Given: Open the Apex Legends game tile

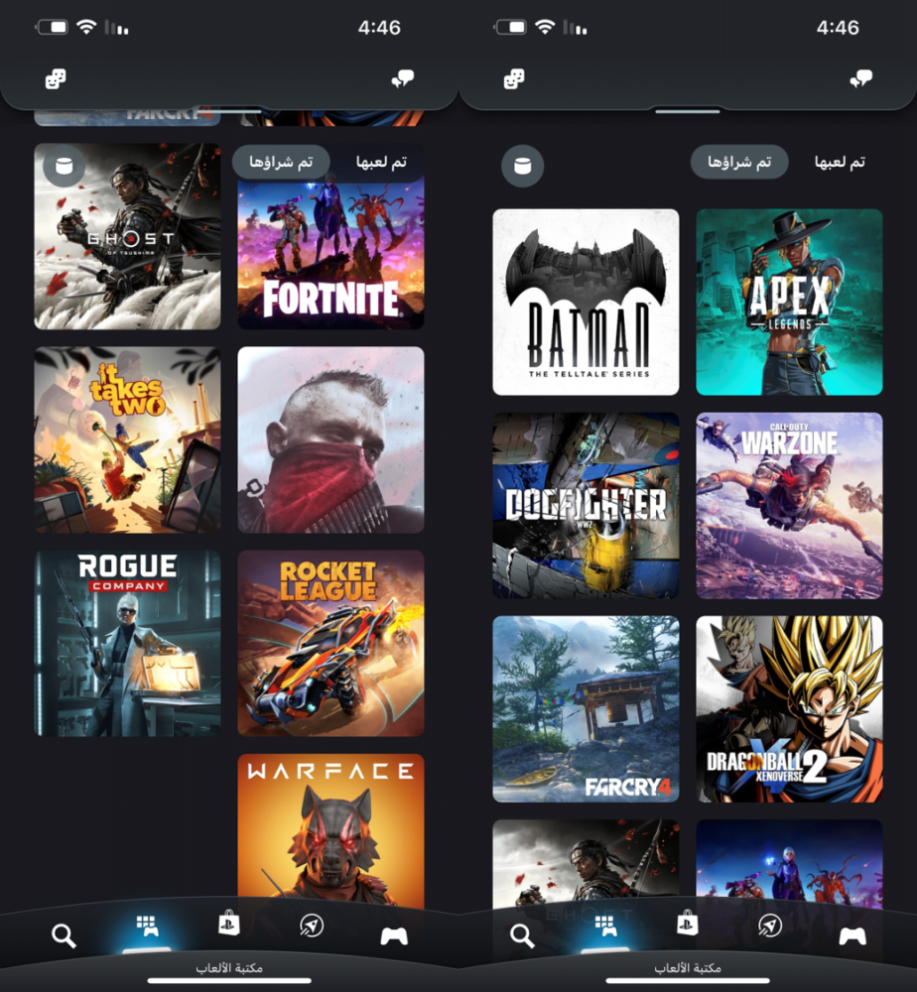Looking at the screenshot, I should pos(789,303).
